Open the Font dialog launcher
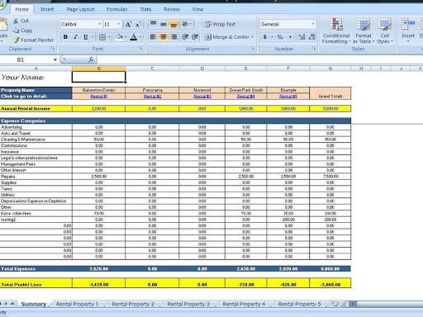Screen dimensions: 423x317 140,49
